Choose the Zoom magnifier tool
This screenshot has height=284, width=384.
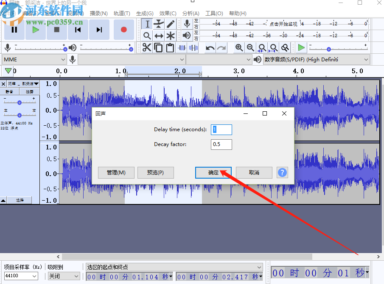pyautogui.click(x=147, y=36)
